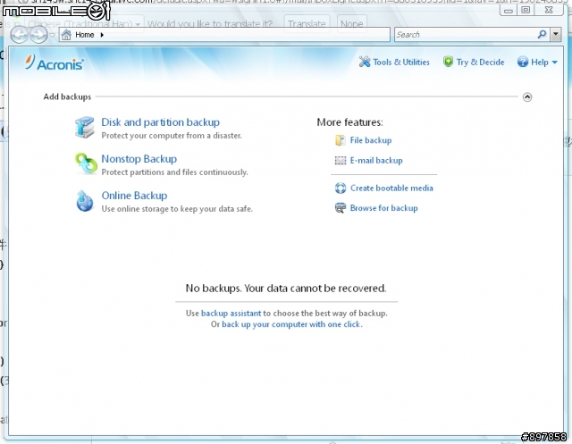The width and height of the screenshot is (572, 444).
Task: Click 'Protect partitions and files continuously.' text
Action: (174, 172)
